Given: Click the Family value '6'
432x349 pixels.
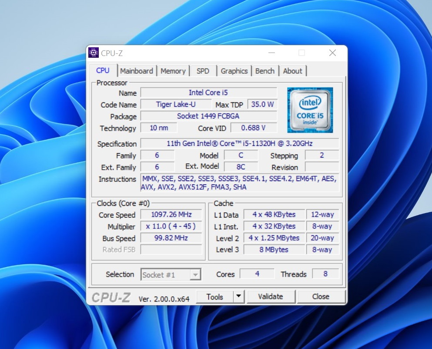Looking at the screenshot, I should pyautogui.click(x=157, y=155).
